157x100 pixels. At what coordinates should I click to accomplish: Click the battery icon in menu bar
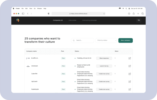tap(120, 8)
